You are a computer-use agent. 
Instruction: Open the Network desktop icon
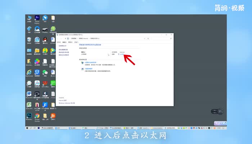pos(29,30)
